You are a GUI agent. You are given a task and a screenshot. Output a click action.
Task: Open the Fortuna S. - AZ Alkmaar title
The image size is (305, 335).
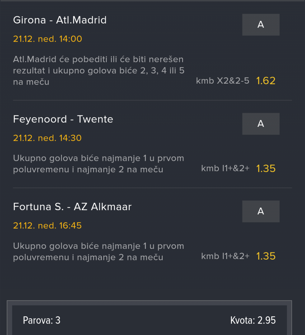coord(72,207)
